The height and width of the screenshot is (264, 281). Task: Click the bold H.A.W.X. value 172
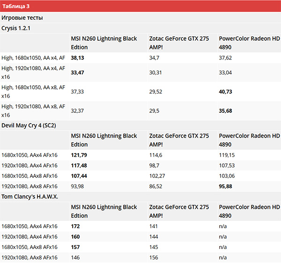(x=75, y=226)
